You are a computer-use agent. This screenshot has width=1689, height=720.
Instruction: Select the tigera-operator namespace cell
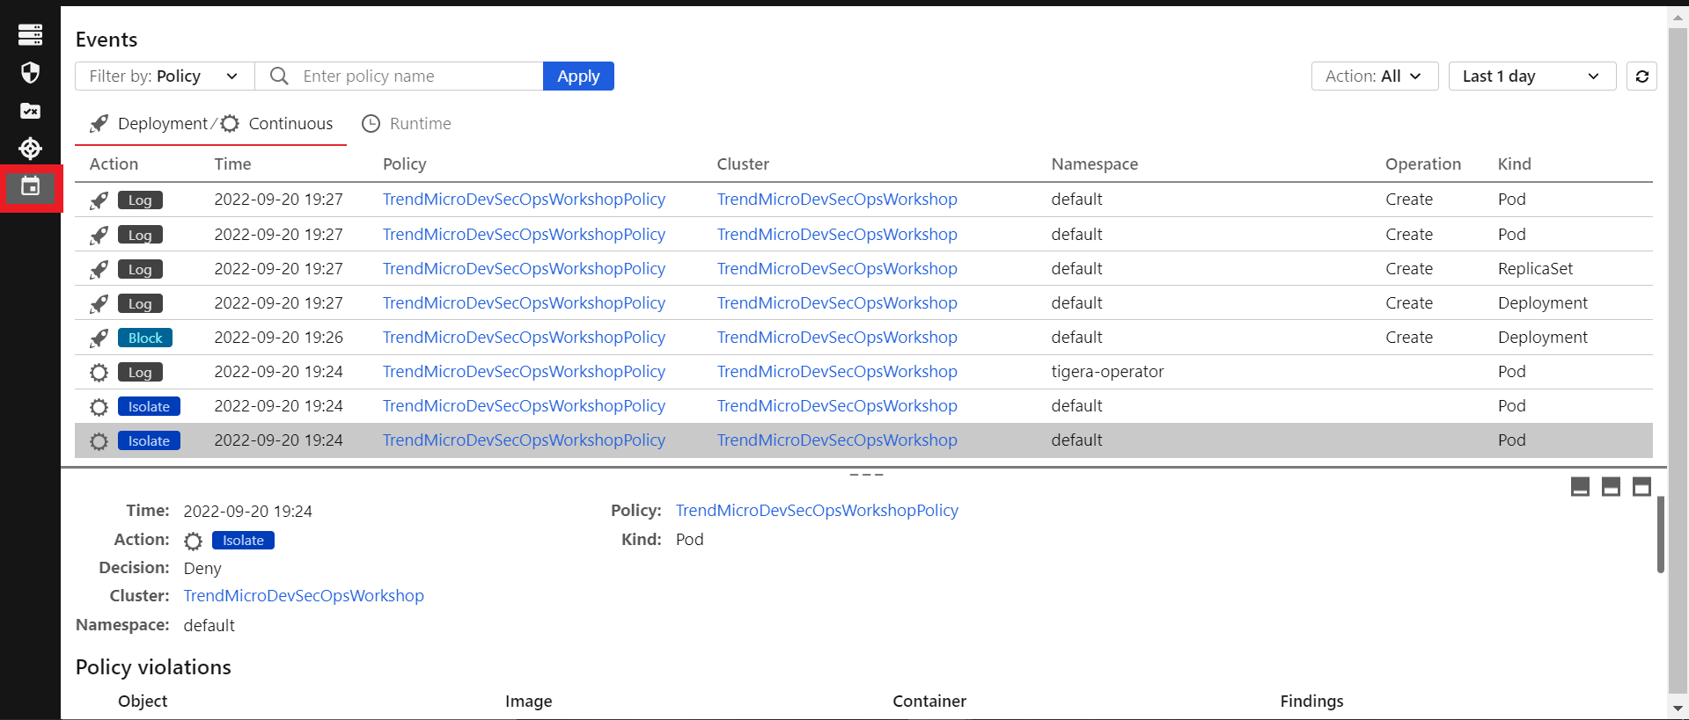tap(1107, 372)
